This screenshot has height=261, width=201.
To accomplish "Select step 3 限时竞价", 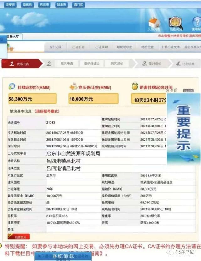I will click(x=152, y=64).
